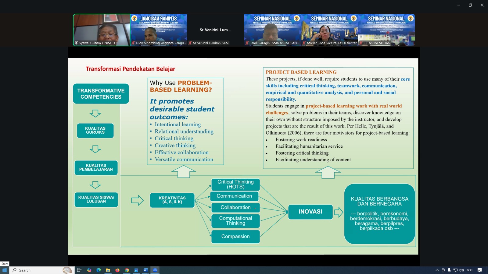Select Syawal Gultom-UNIMED video thumbnail
Image resolution: width=488 pixels, height=274 pixels.
(x=102, y=30)
